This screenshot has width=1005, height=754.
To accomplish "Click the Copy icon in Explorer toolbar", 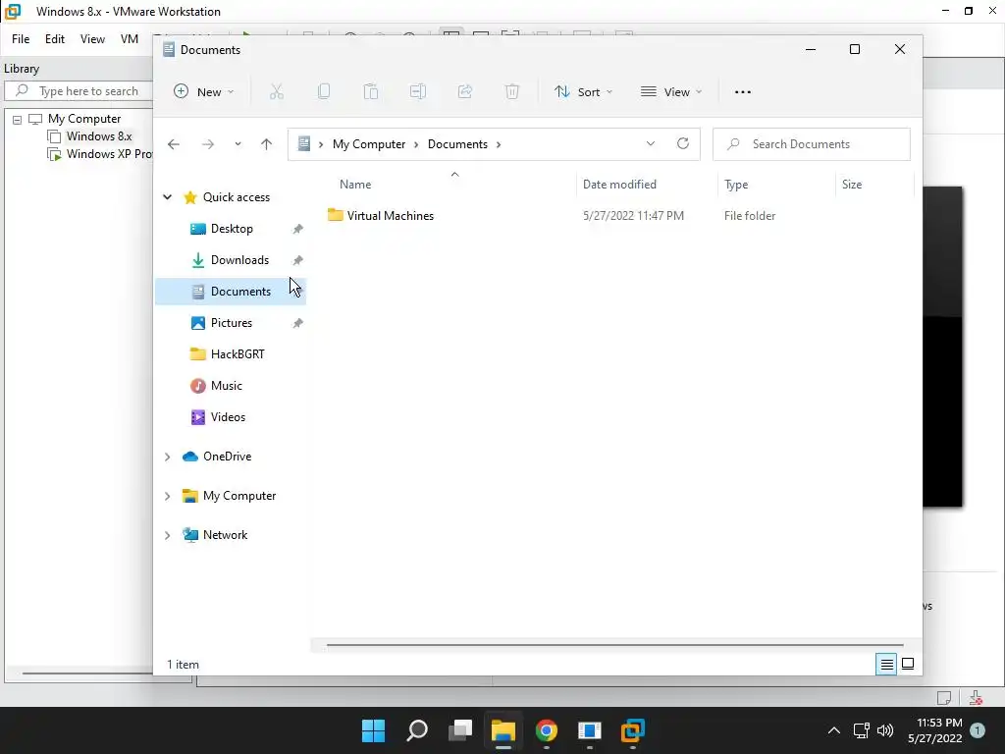I will pos(324,91).
